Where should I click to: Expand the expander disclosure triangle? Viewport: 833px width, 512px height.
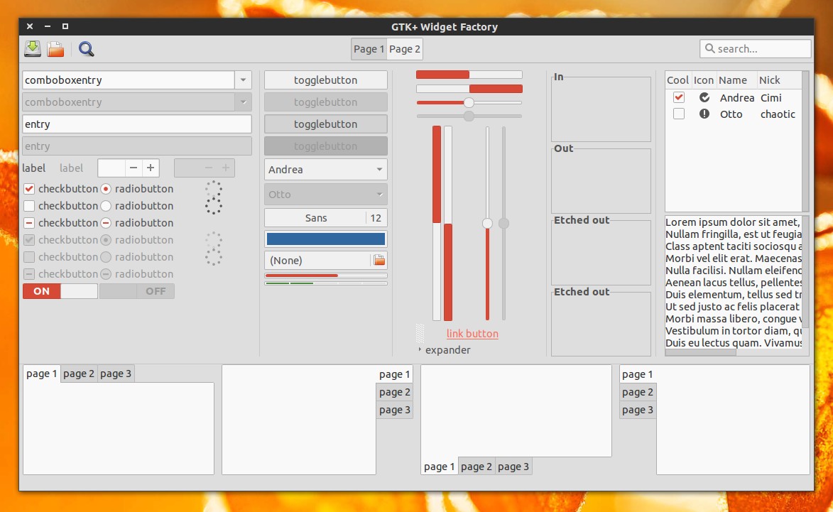419,350
